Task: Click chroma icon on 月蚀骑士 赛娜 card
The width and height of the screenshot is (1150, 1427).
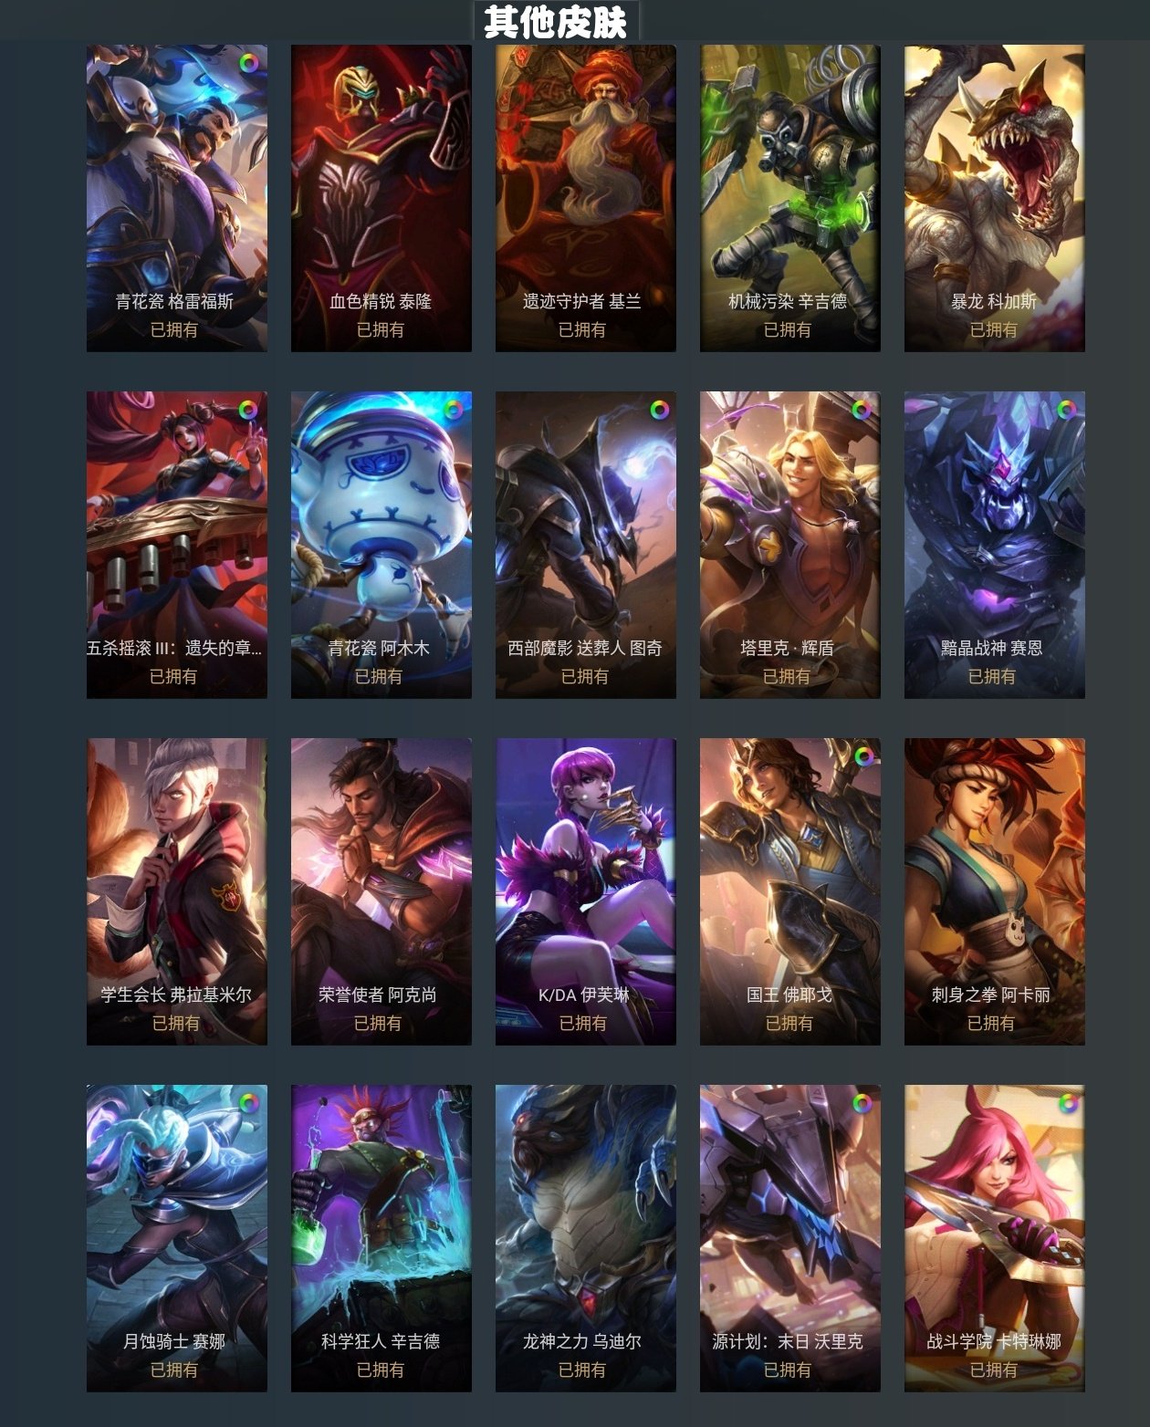Action: 248,1103
